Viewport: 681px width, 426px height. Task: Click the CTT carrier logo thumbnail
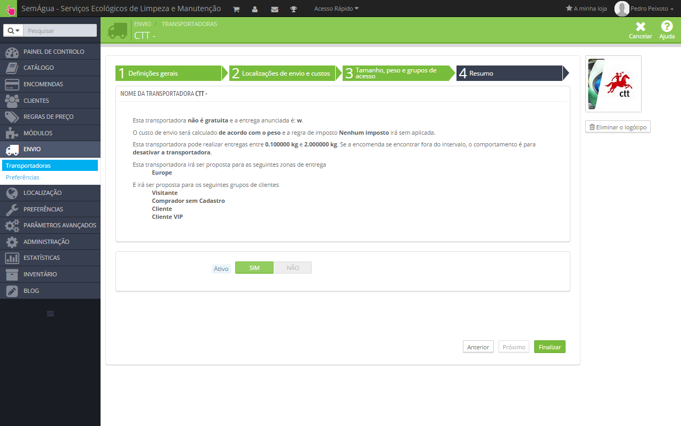tap(613, 84)
